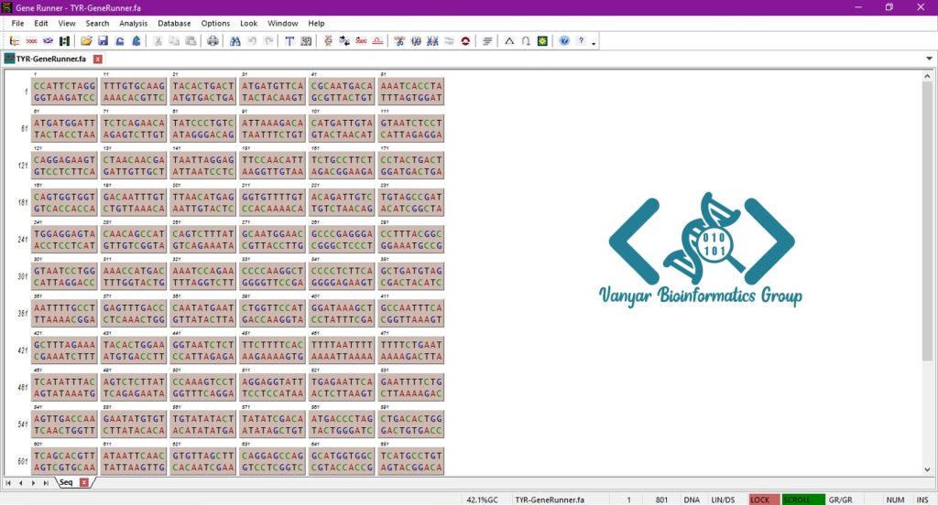Open the document list dropdown arrow at tab bar end
The image size is (938, 505).
point(929,59)
